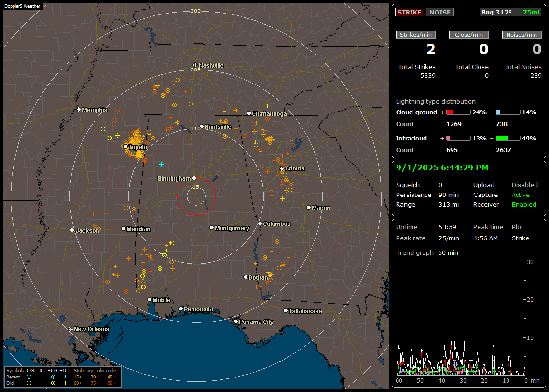Click the Receiver Enabled status
The height and width of the screenshot is (392, 549).
(x=524, y=205)
